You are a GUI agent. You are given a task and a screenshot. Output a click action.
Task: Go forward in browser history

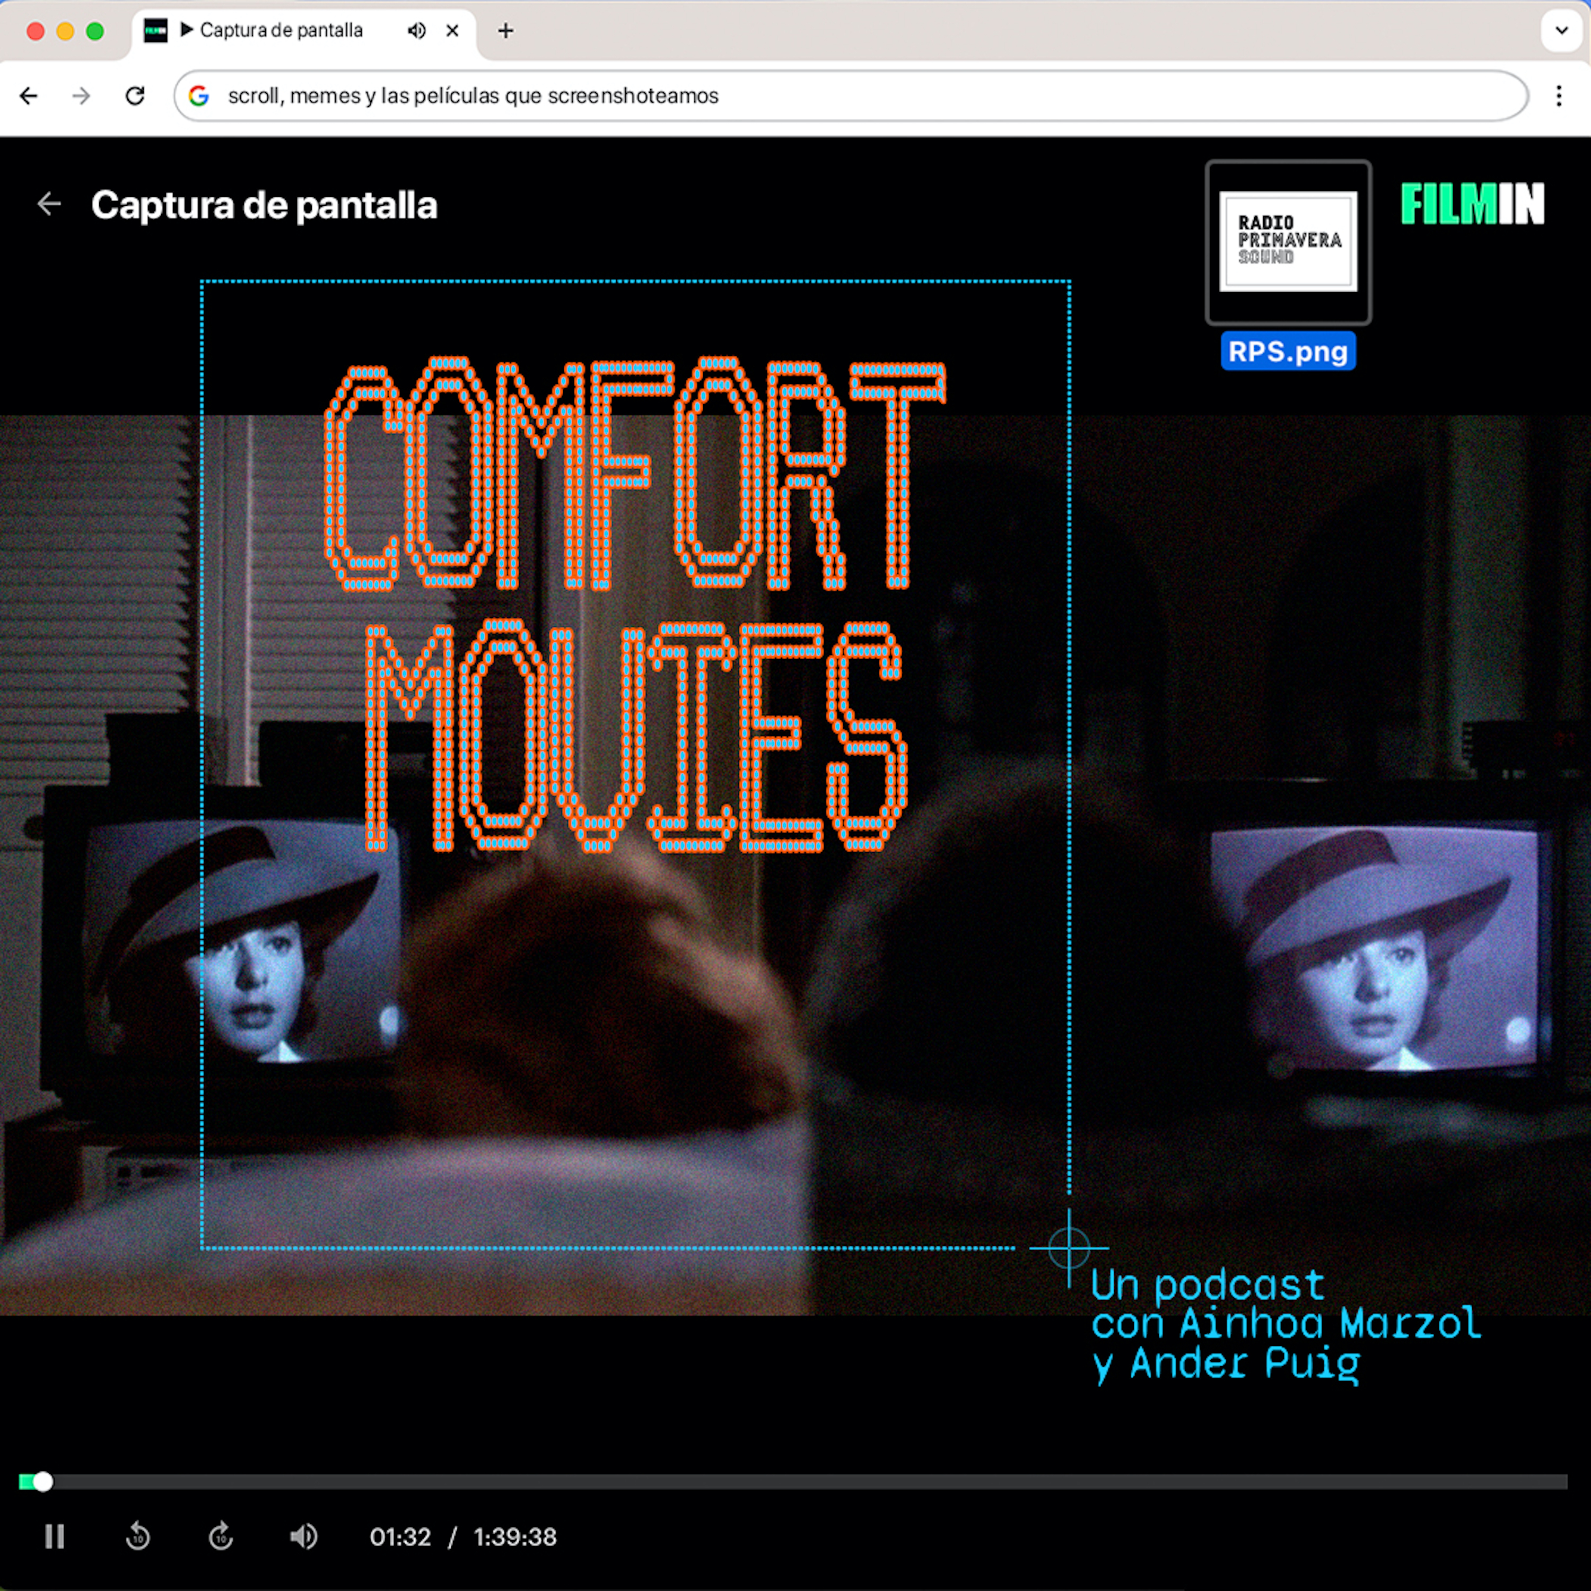[81, 97]
